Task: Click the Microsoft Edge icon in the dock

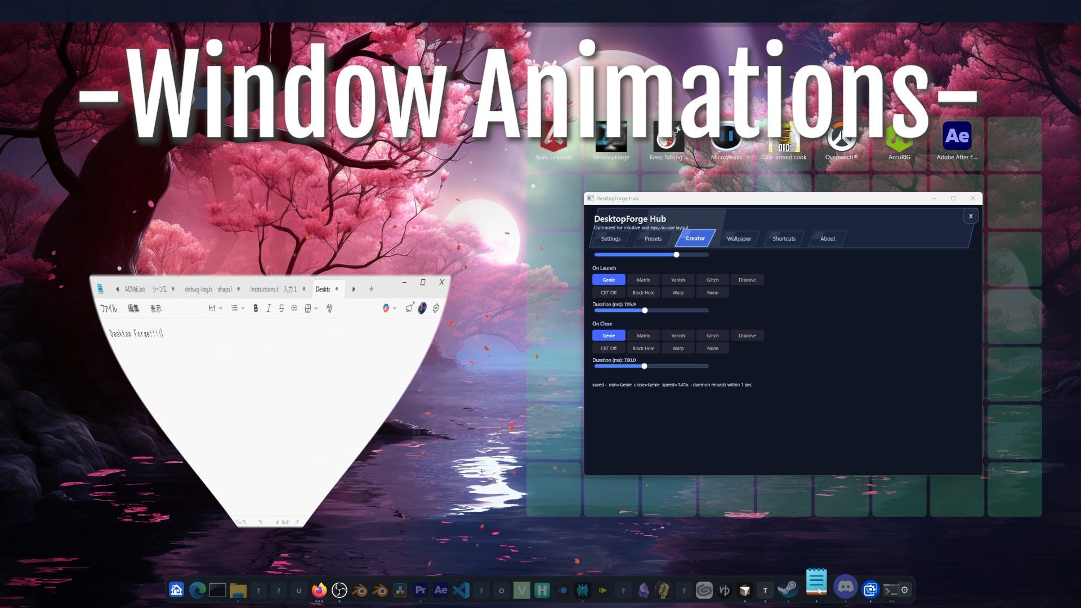Action: pyautogui.click(x=197, y=590)
